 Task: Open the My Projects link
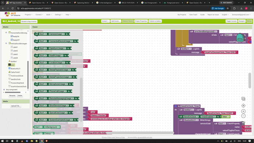182,15
